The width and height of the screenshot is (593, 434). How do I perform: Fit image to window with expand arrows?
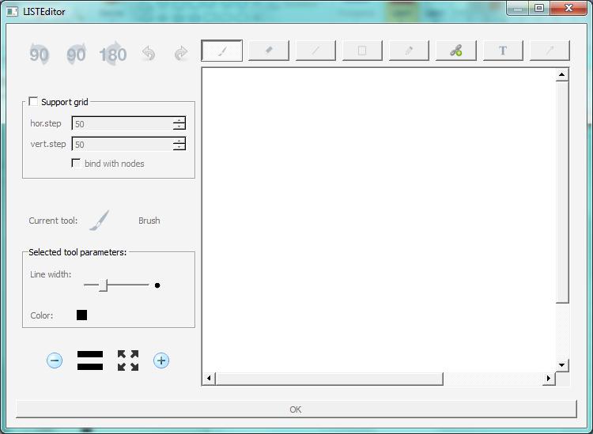tap(128, 360)
